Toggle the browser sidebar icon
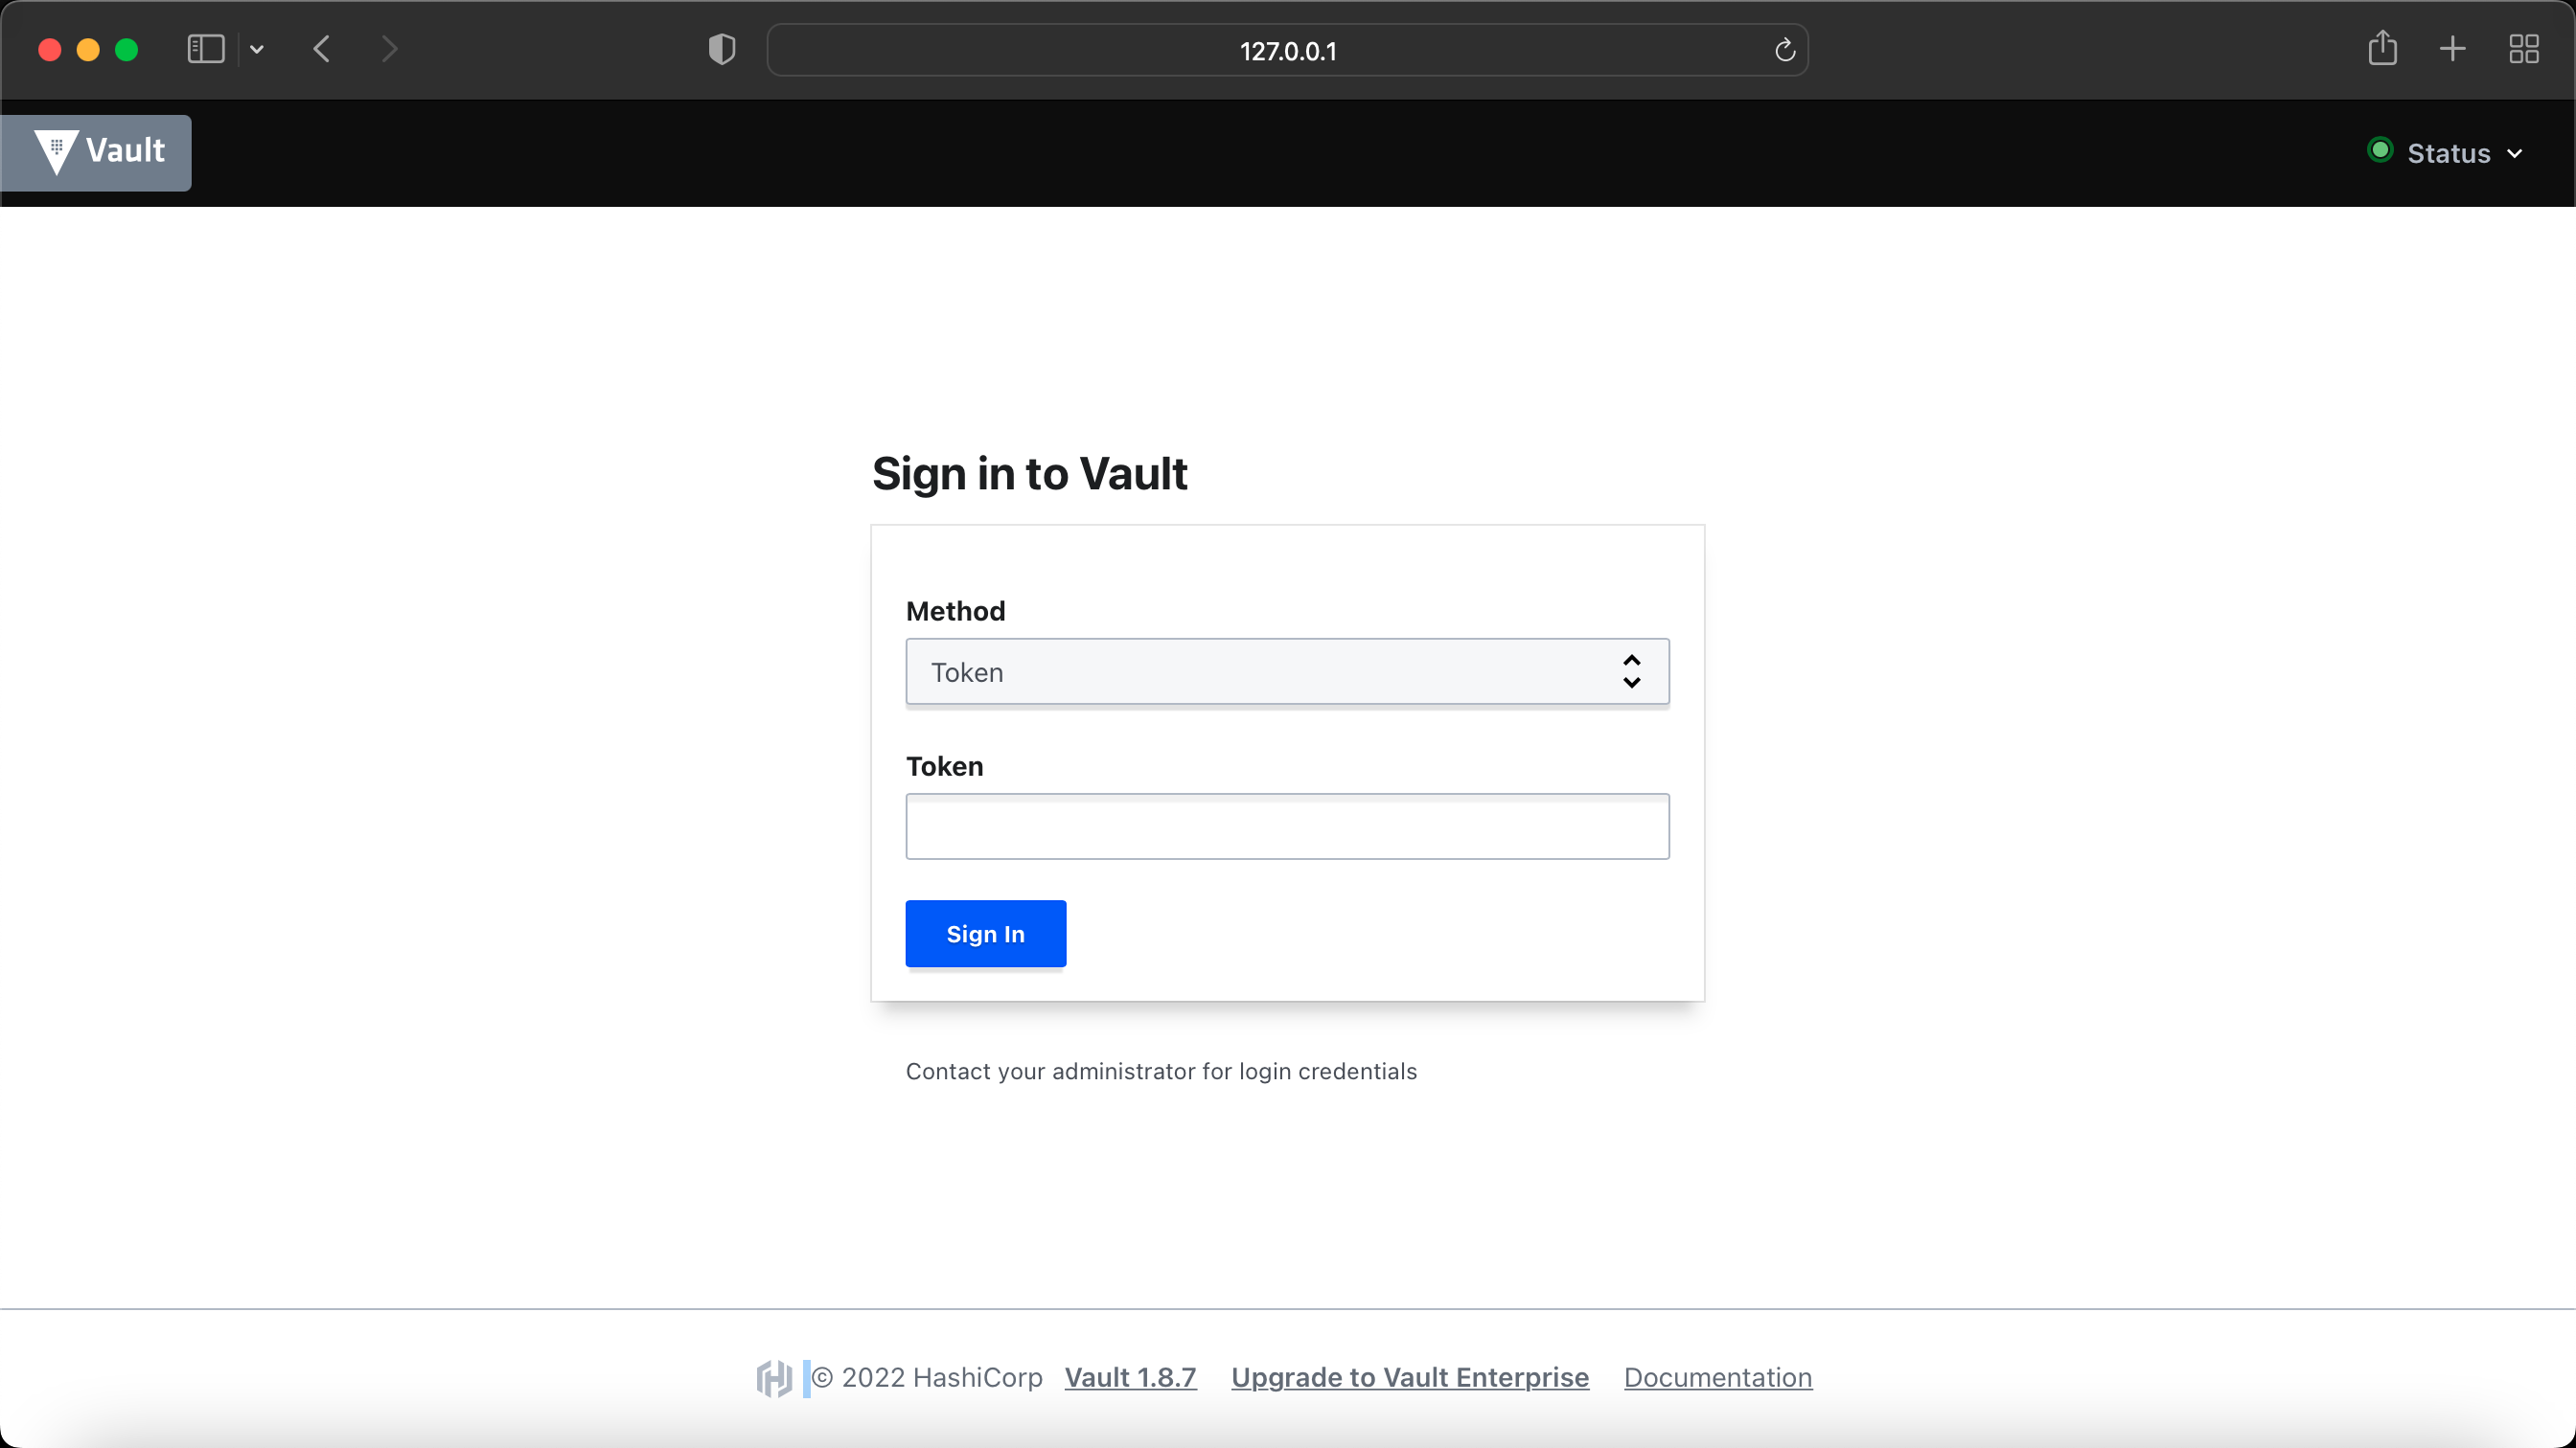This screenshot has height=1448, width=2576. tap(205, 49)
